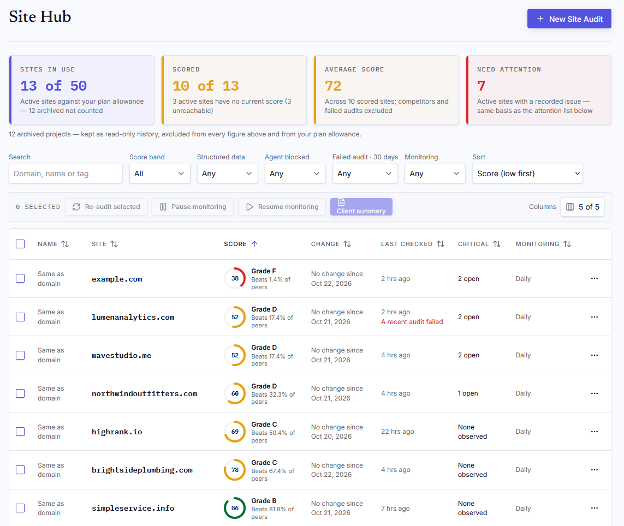This screenshot has width=624, height=526.
Task: Sort table by Name column arrows
Action: pos(65,244)
